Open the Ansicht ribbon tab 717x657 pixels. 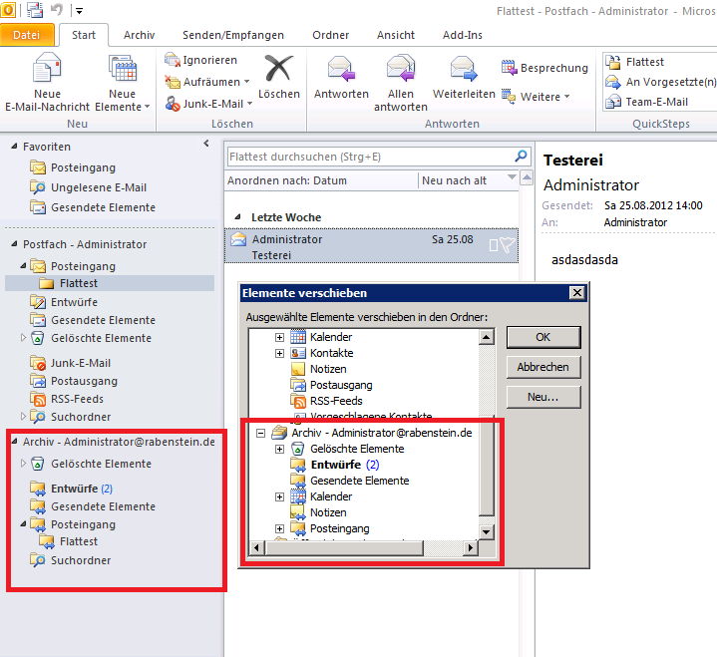(396, 35)
